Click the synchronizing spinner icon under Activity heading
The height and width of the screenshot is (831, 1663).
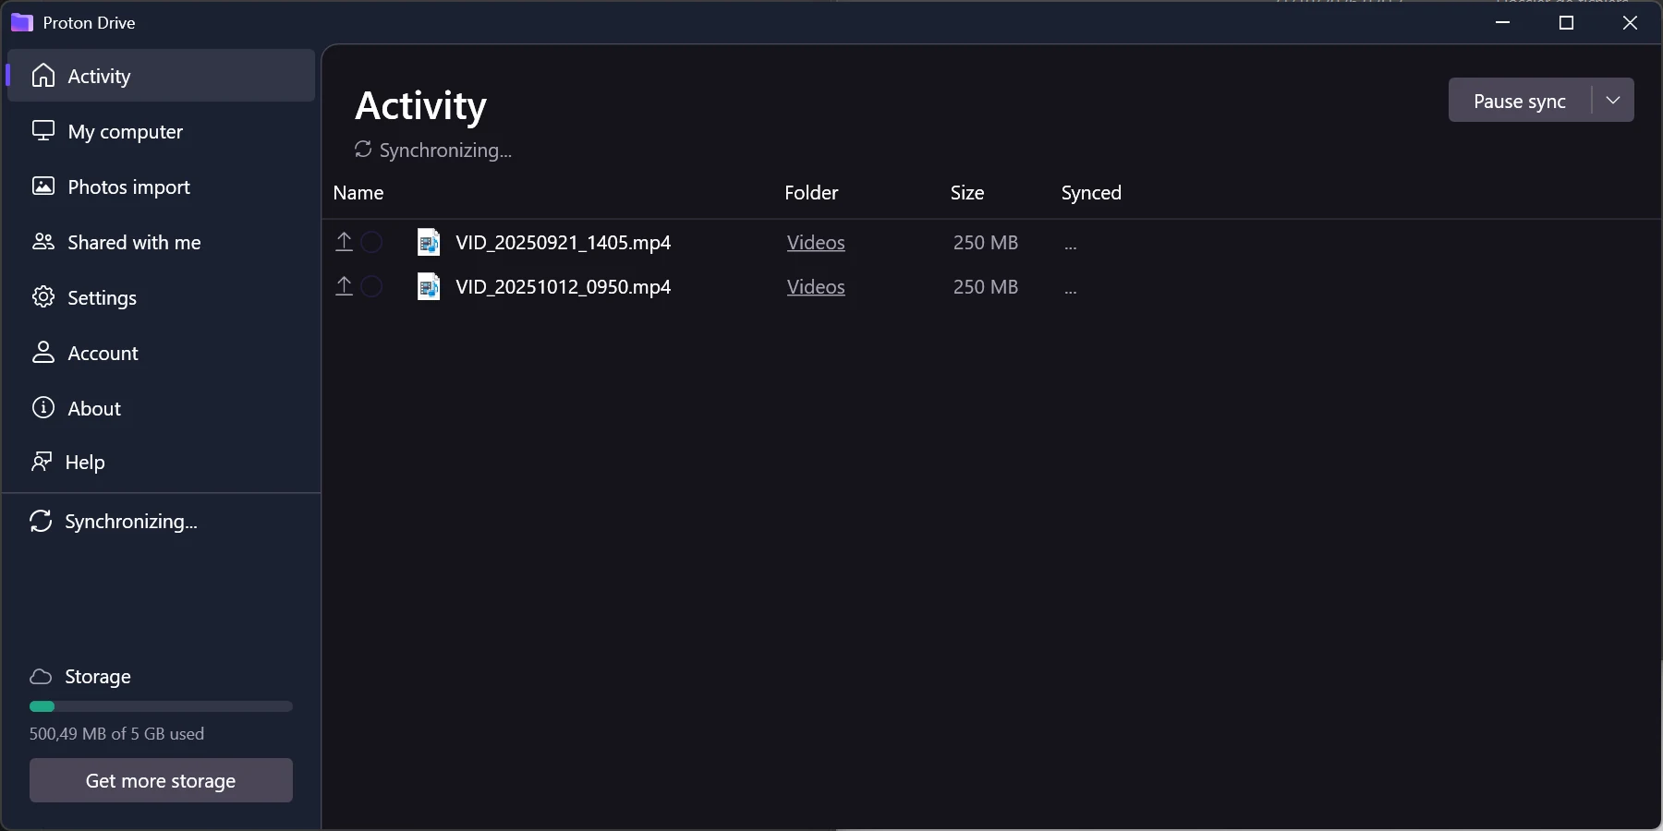363,149
